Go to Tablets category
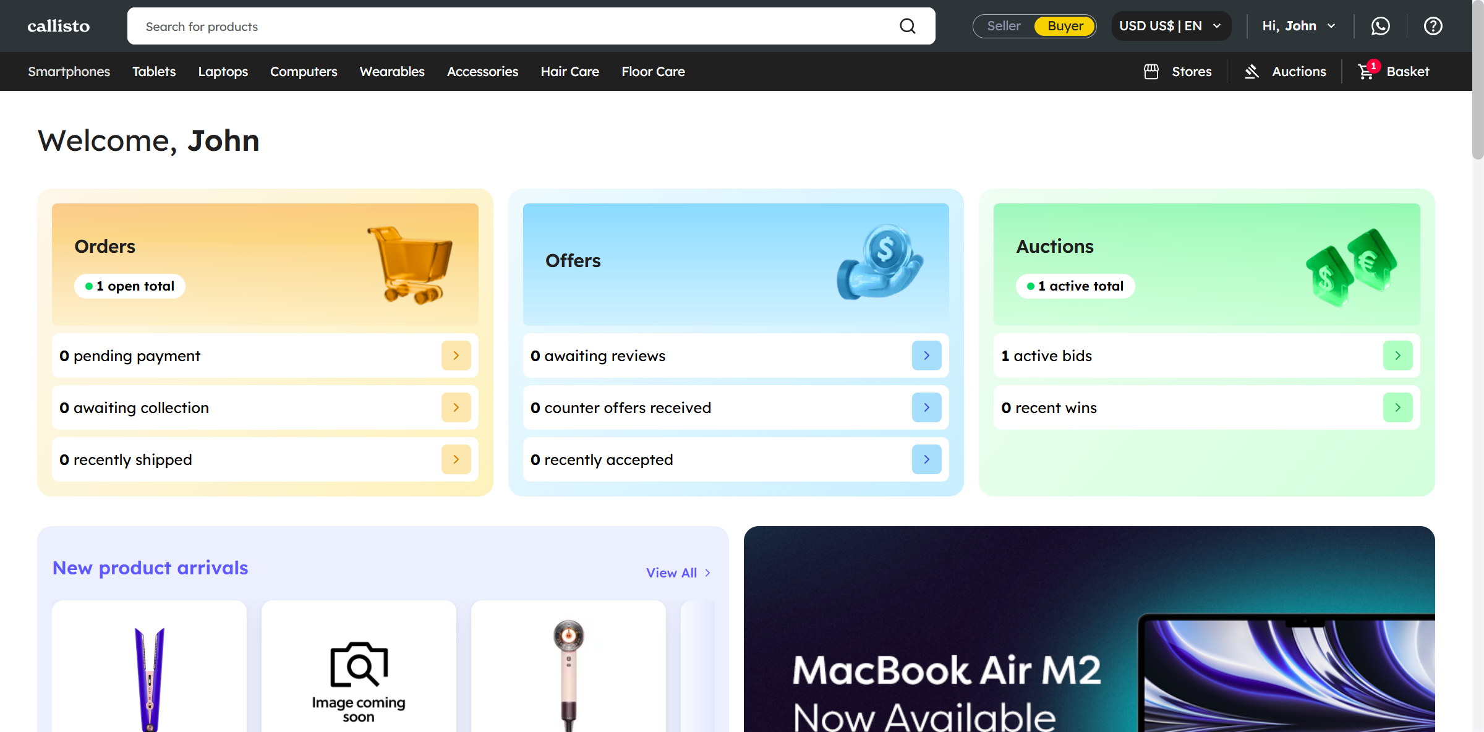Viewport: 1484px width, 732px height. [154, 72]
